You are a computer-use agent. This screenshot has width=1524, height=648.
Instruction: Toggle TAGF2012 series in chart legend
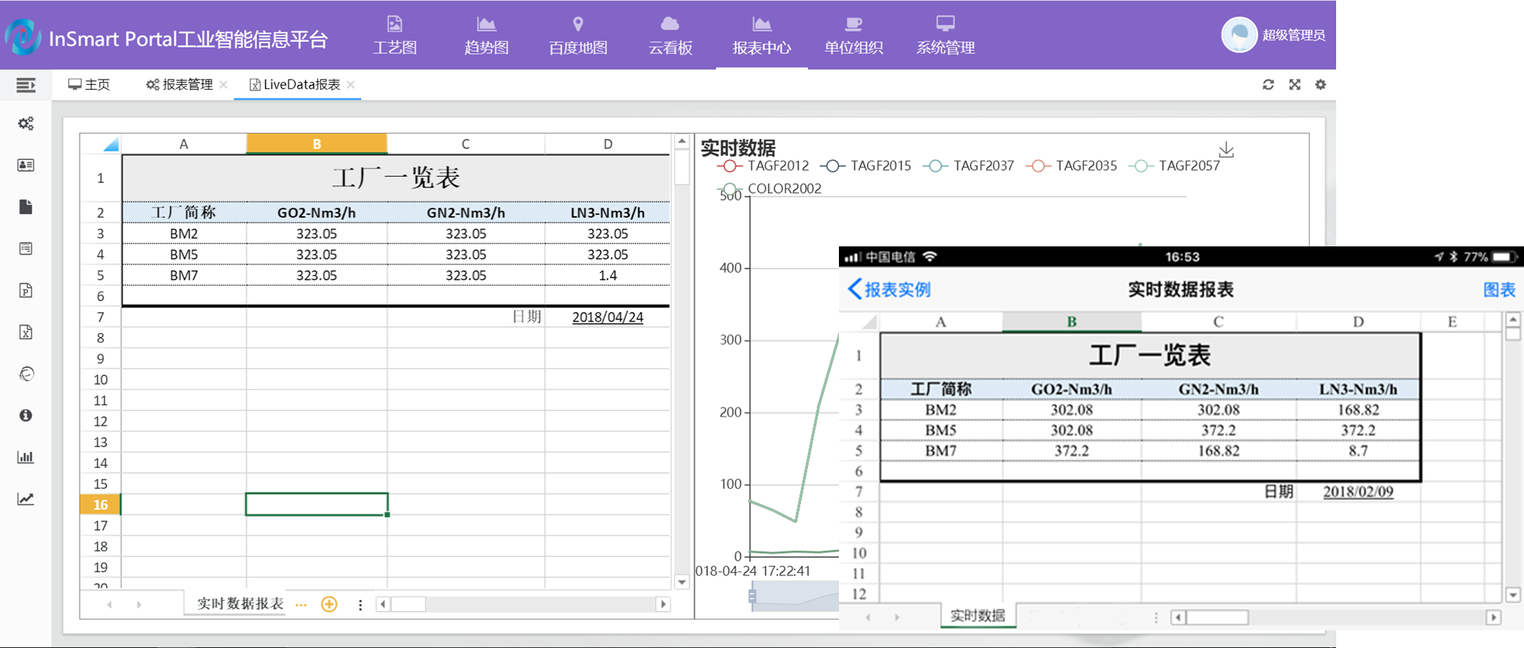coord(763,166)
